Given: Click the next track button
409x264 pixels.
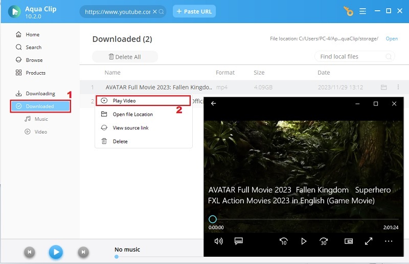Looking at the screenshot, I should [x=83, y=252].
